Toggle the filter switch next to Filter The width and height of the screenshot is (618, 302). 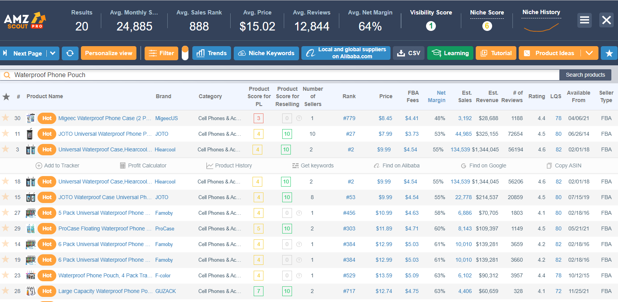(x=185, y=53)
